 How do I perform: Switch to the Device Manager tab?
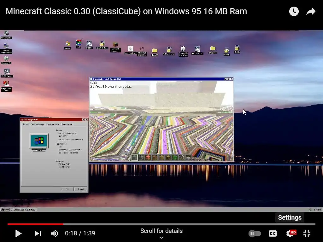coord(38,124)
